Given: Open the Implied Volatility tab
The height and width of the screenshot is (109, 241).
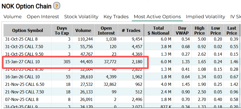Looking at the screenshot, I should tap(205, 17).
